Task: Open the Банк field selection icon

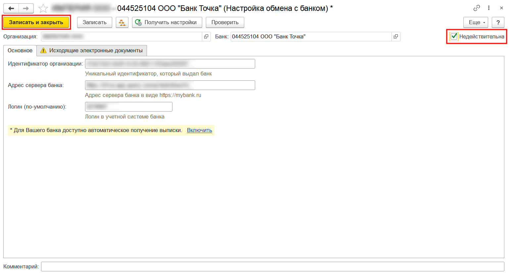Action: [x=396, y=36]
